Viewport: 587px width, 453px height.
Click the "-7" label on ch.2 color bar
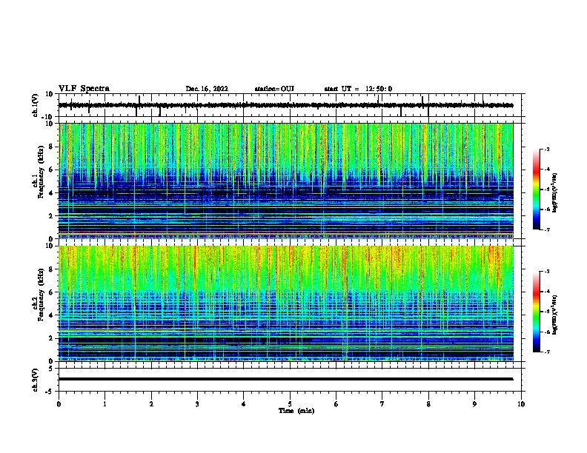pyautogui.click(x=547, y=352)
